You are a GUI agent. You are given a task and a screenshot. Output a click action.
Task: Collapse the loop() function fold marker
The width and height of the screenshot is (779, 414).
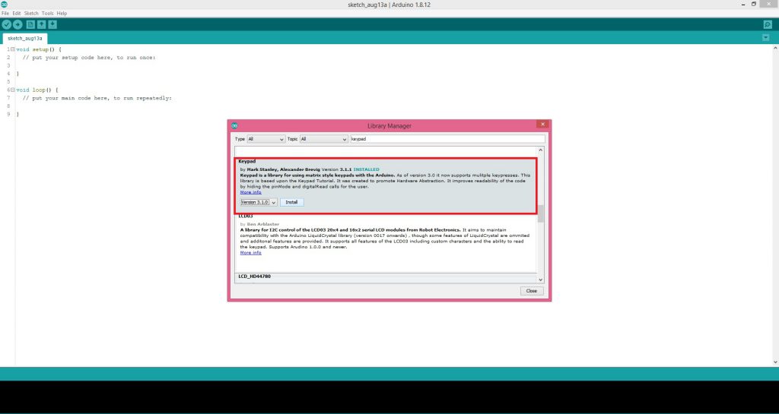pos(13,90)
